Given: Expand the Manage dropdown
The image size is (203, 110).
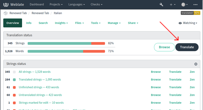Looking at the screenshot, I should [114, 23].
